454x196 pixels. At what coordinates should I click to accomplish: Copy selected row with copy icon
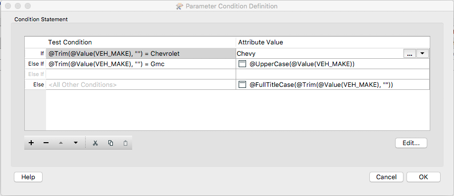click(110, 143)
